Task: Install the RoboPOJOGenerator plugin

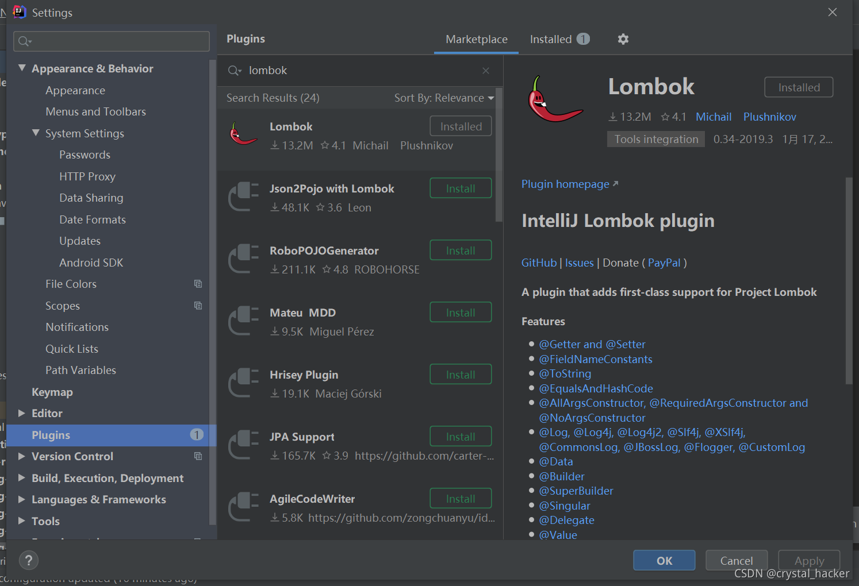Action: coord(461,250)
